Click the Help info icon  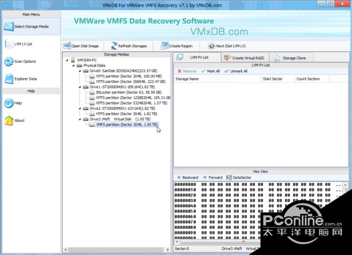click(x=9, y=103)
